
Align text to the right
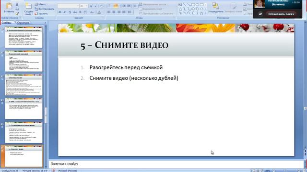tap(119, 12)
